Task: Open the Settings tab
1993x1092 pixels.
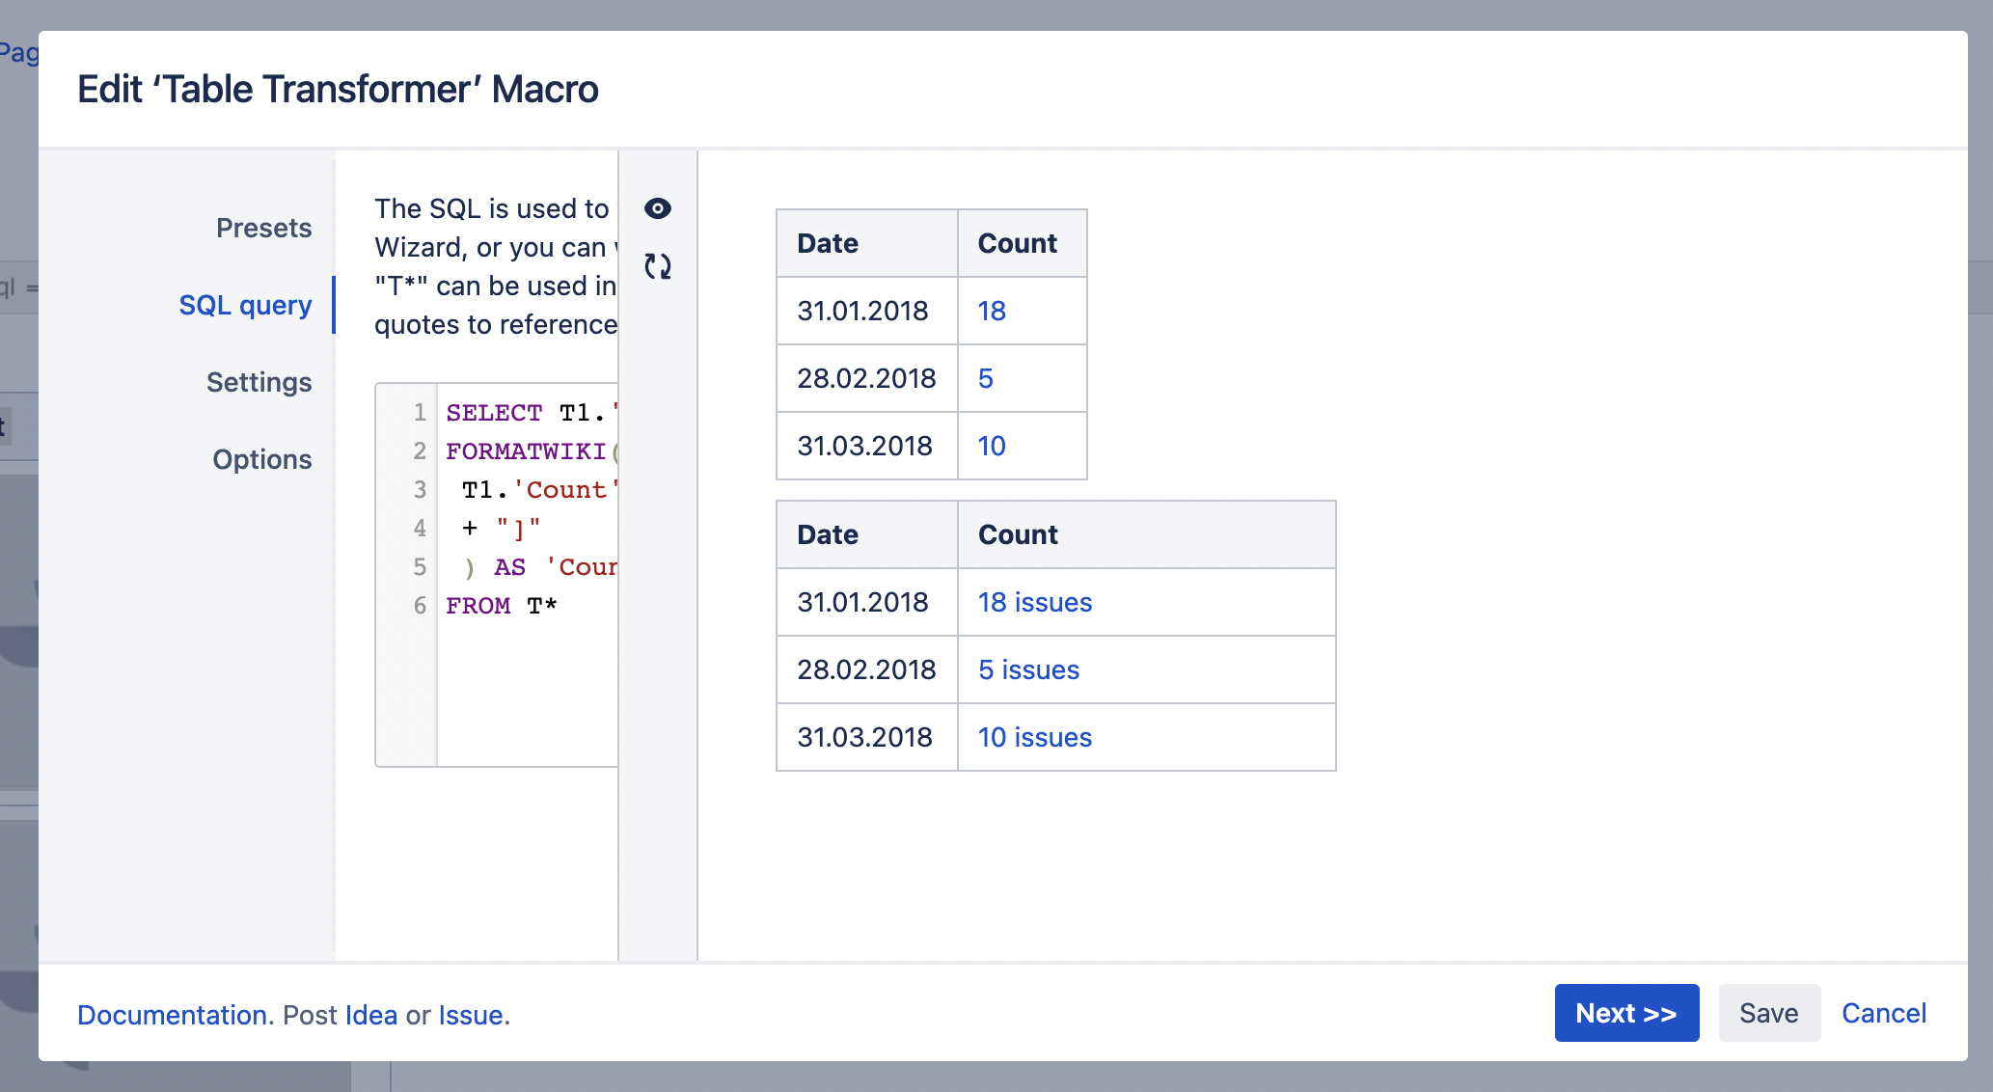Action: coord(259,382)
